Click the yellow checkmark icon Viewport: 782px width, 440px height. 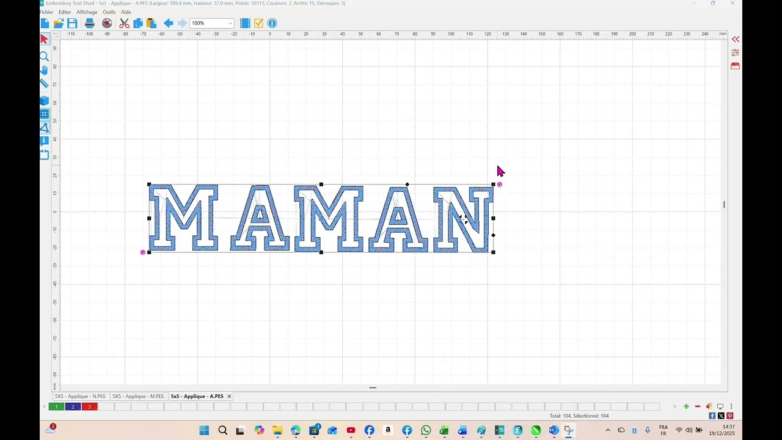[258, 23]
